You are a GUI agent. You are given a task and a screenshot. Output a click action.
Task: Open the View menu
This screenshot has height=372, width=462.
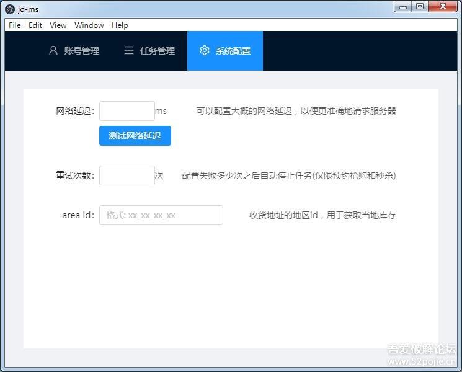[58, 25]
